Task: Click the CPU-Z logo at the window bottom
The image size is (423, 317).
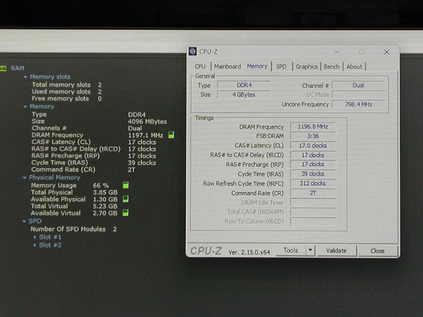Action: (x=206, y=251)
